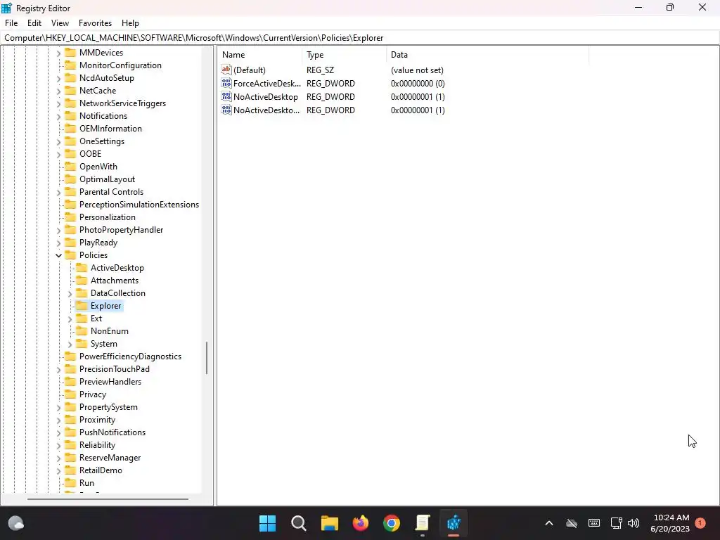Collapse the Policies key
This screenshot has width=720, height=540.
pyautogui.click(x=59, y=255)
